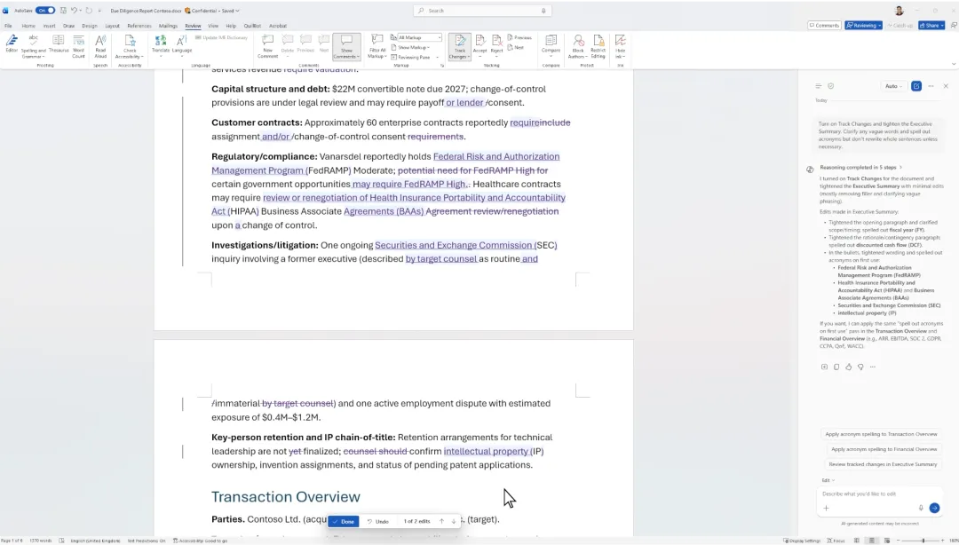Undo the last action in title bar
The image size is (959, 545).
[x=74, y=11]
